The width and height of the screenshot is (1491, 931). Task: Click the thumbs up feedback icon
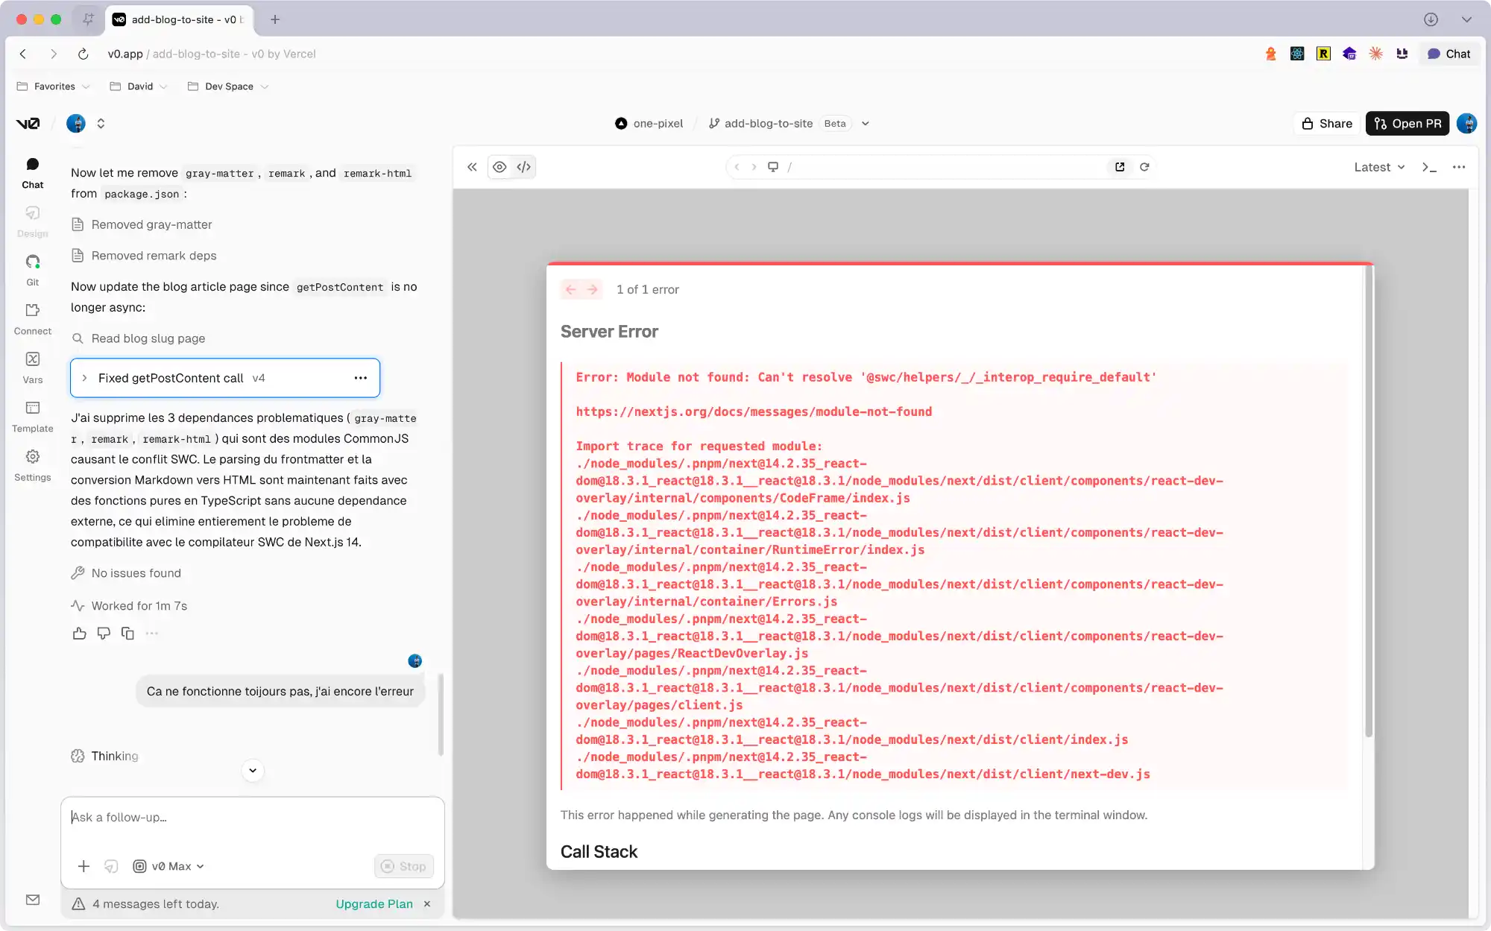[x=79, y=634]
